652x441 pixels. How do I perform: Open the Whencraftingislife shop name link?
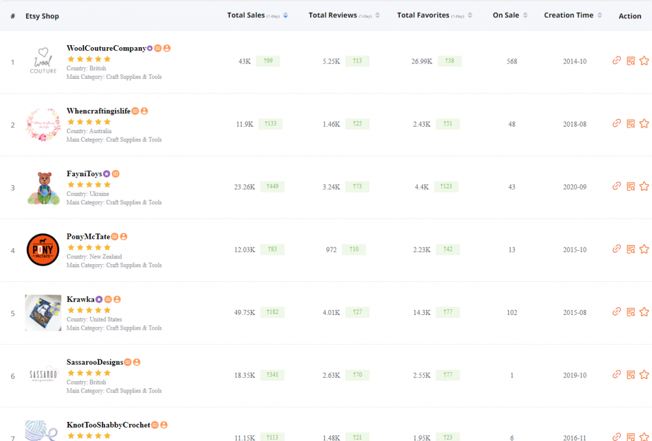pyautogui.click(x=98, y=111)
